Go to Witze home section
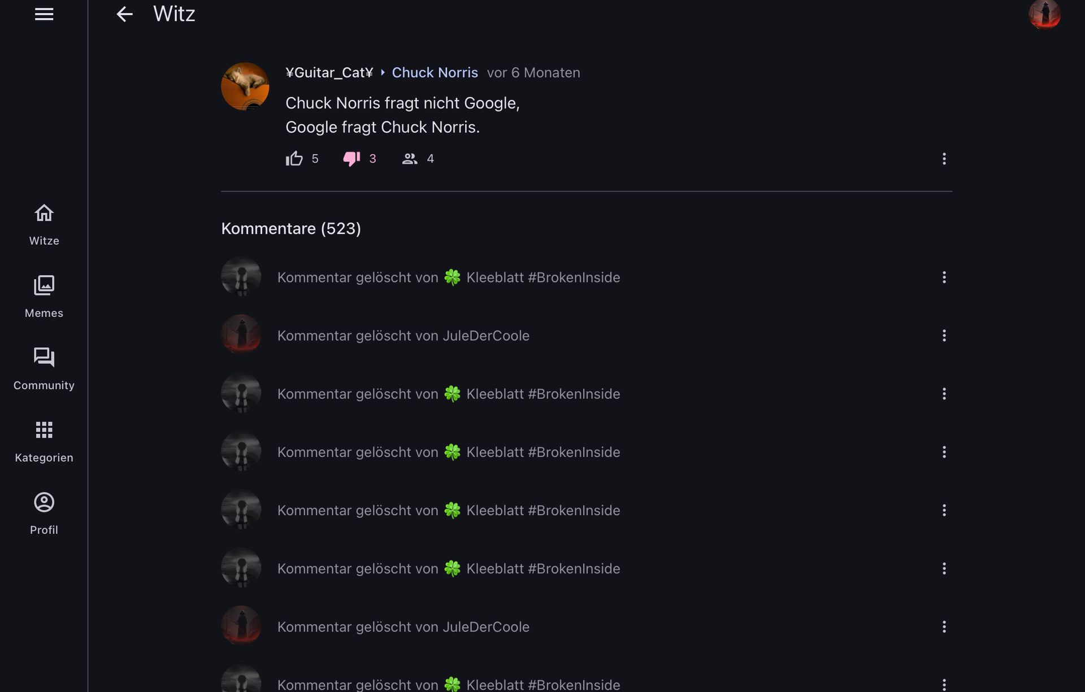 (x=44, y=224)
